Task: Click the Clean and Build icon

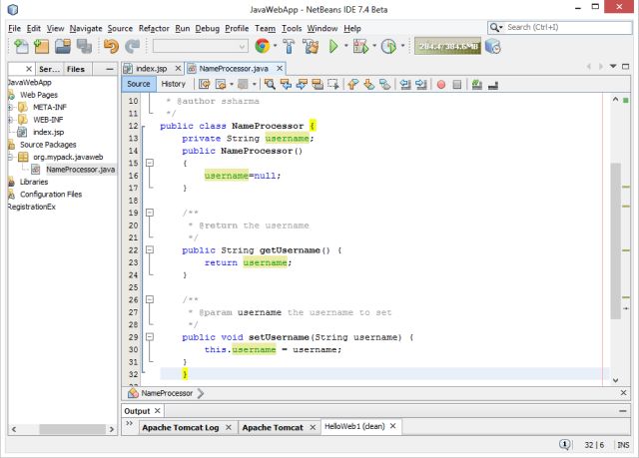Action: coord(312,46)
